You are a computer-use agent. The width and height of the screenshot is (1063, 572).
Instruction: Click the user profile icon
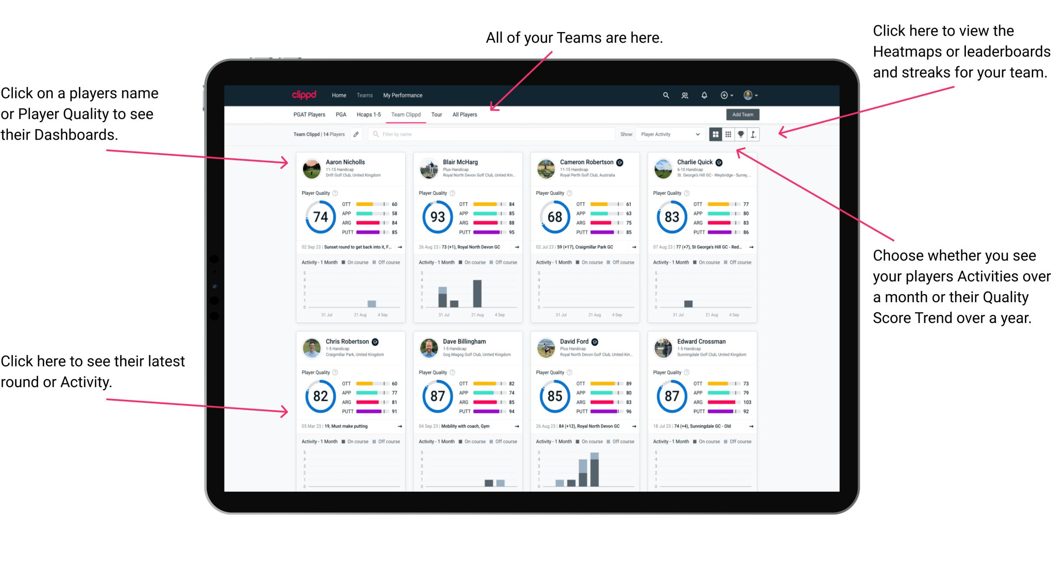point(760,95)
